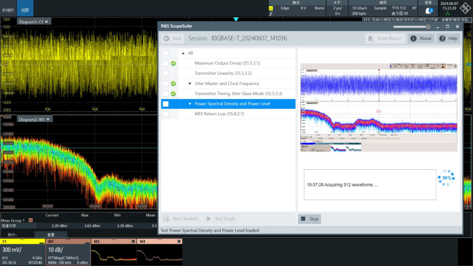
Task: Click the About button
Action: (421, 38)
